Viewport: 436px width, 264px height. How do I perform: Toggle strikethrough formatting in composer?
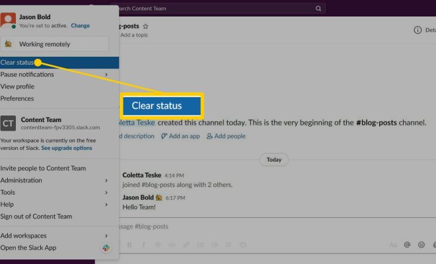[x=158, y=245]
